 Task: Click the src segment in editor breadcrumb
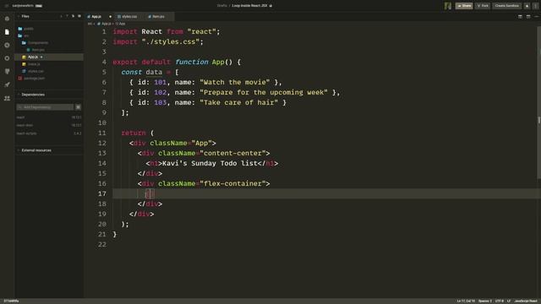click(x=90, y=24)
